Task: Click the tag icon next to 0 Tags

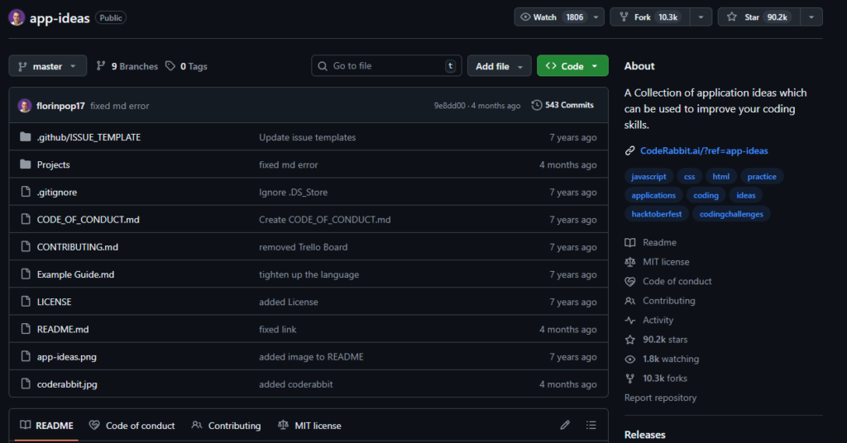Action: coord(170,66)
